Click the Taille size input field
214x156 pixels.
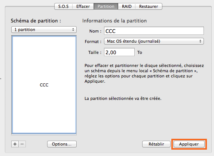tap(119, 52)
